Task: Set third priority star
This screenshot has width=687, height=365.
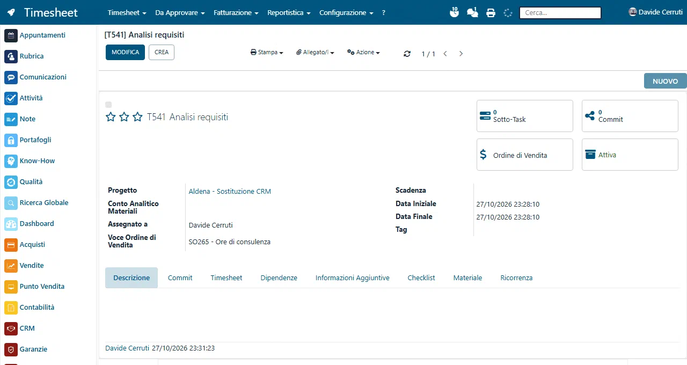Action: 137,117
